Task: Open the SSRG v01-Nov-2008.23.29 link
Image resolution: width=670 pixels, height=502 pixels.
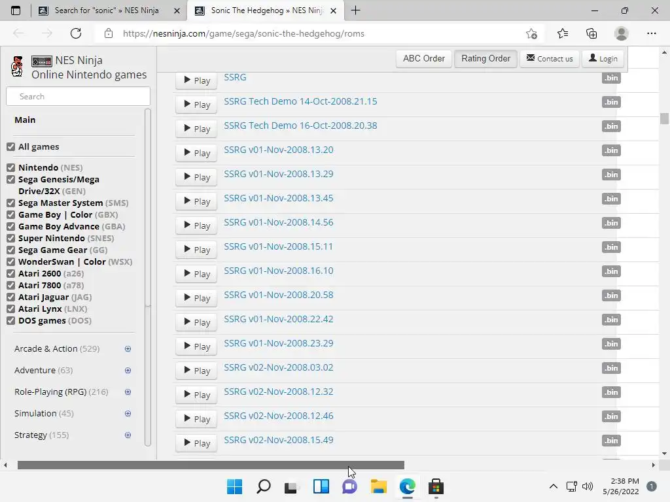Action: tap(279, 343)
